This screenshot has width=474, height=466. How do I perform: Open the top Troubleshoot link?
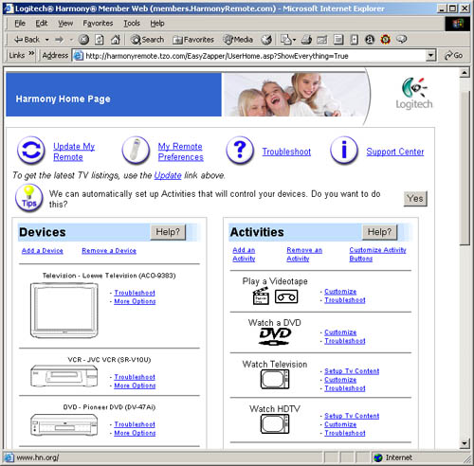[x=286, y=152]
